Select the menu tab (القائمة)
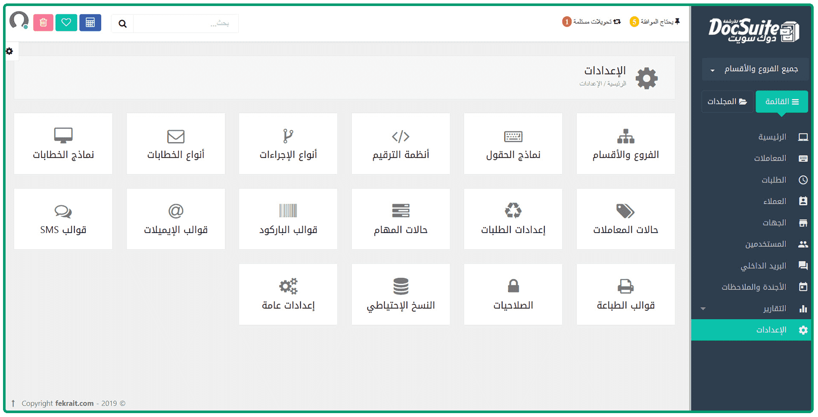Viewport: 818px width, 417px height. (781, 102)
